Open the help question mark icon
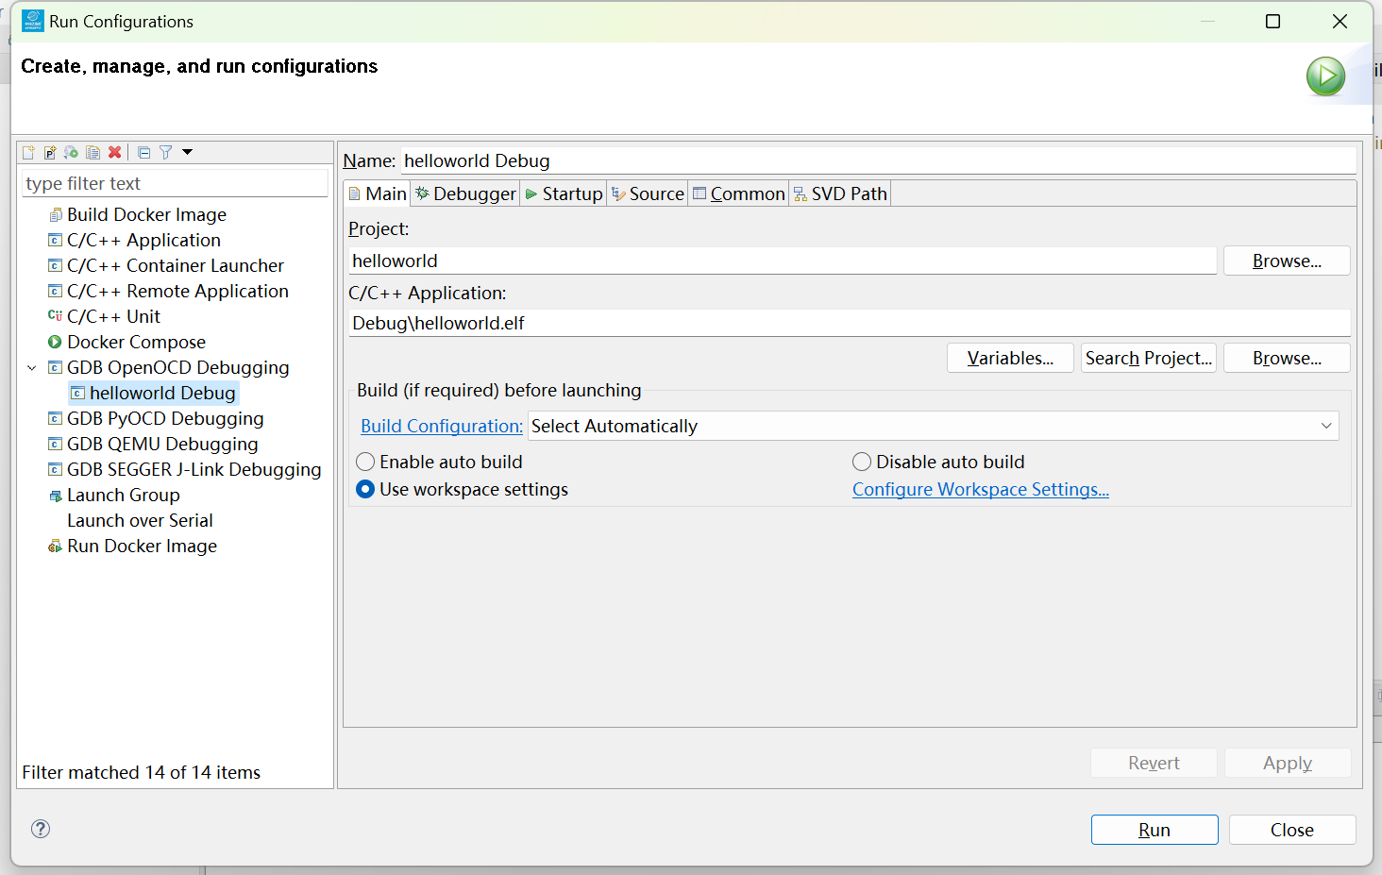 point(41,829)
